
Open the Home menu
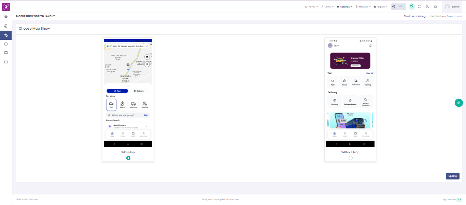pos(311,6)
